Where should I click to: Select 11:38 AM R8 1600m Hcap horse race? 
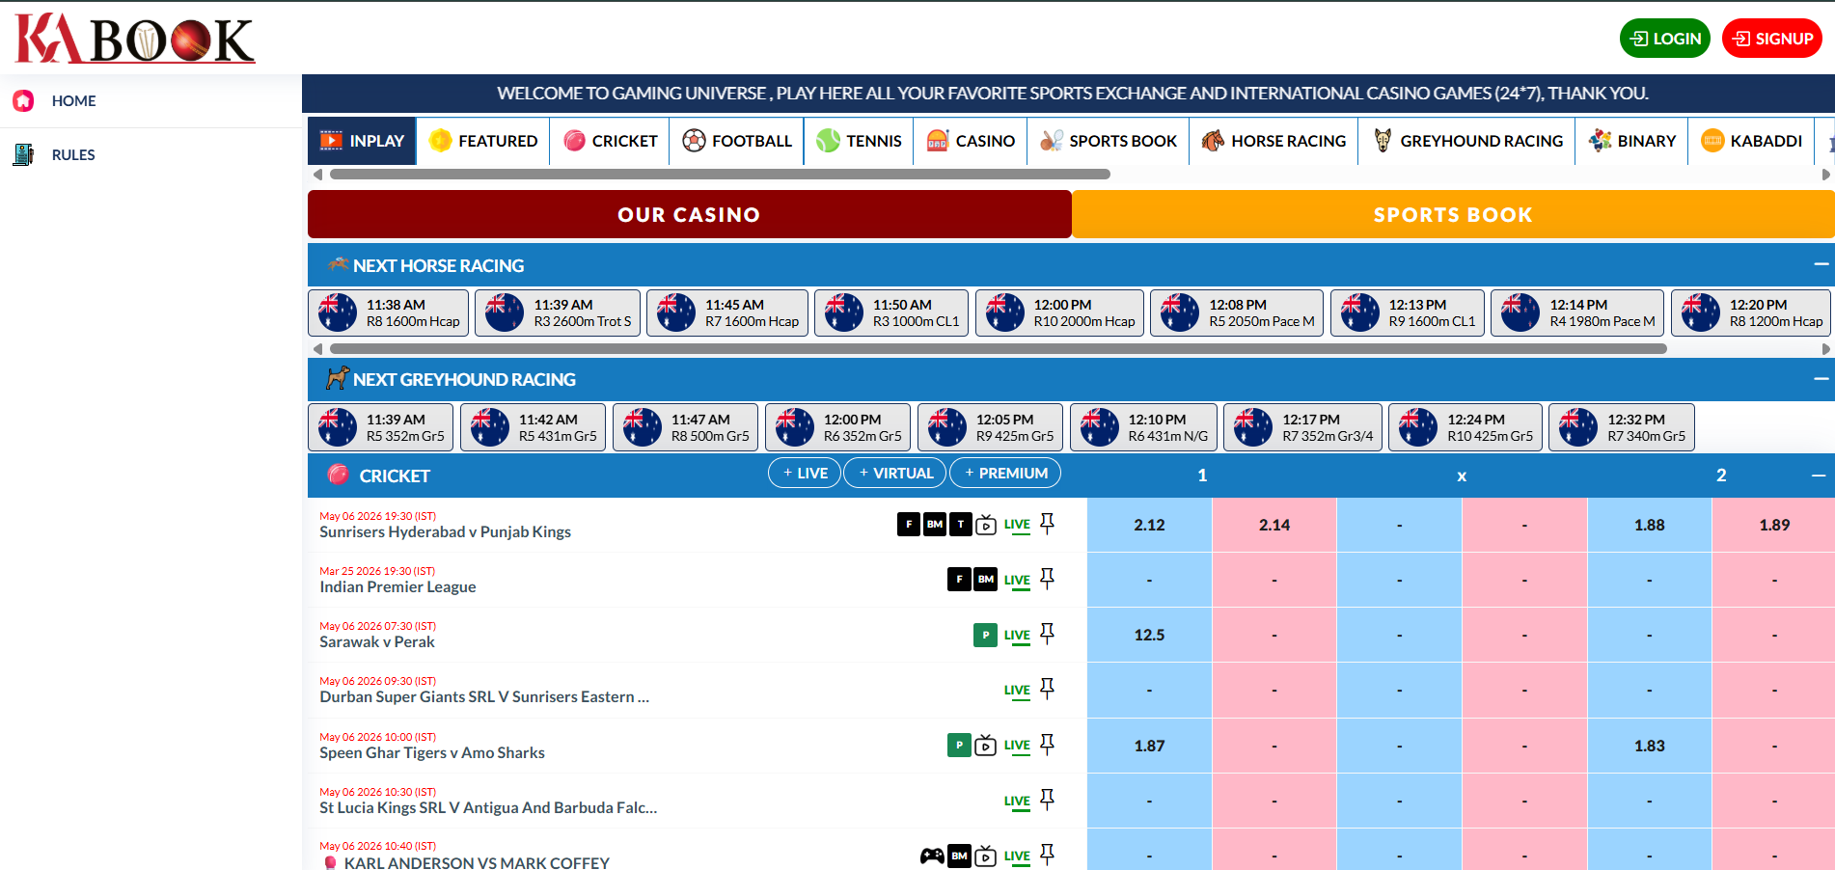coord(389,313)
